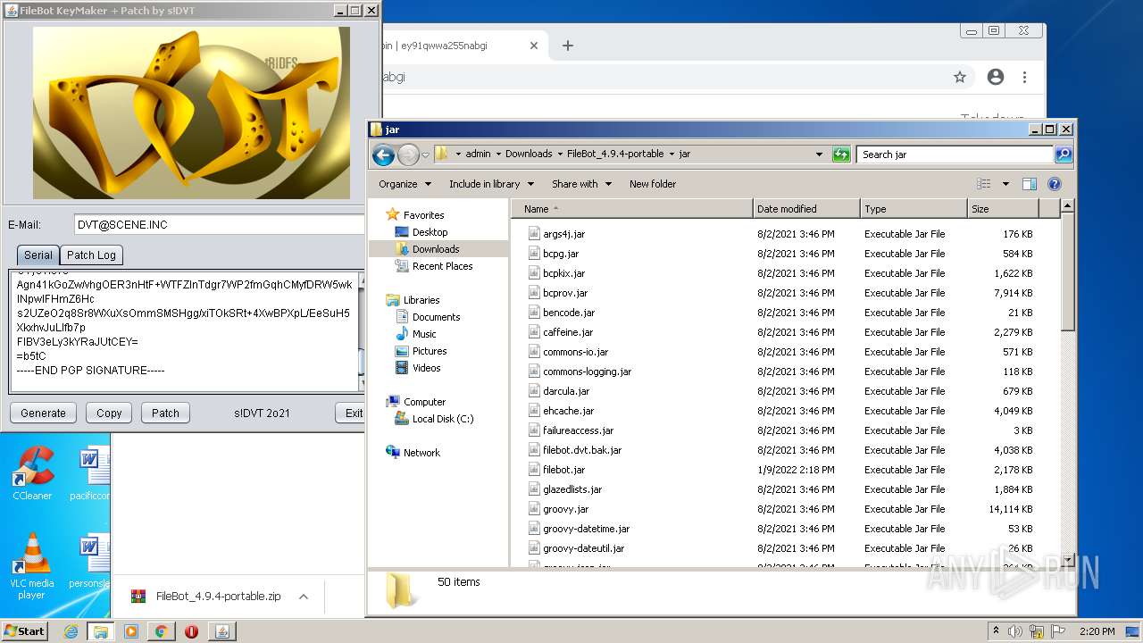The height and width of the screenshot is (643, 1143).
Task: Open Internet Explorer from taskbar
Action: click(71, 631)
